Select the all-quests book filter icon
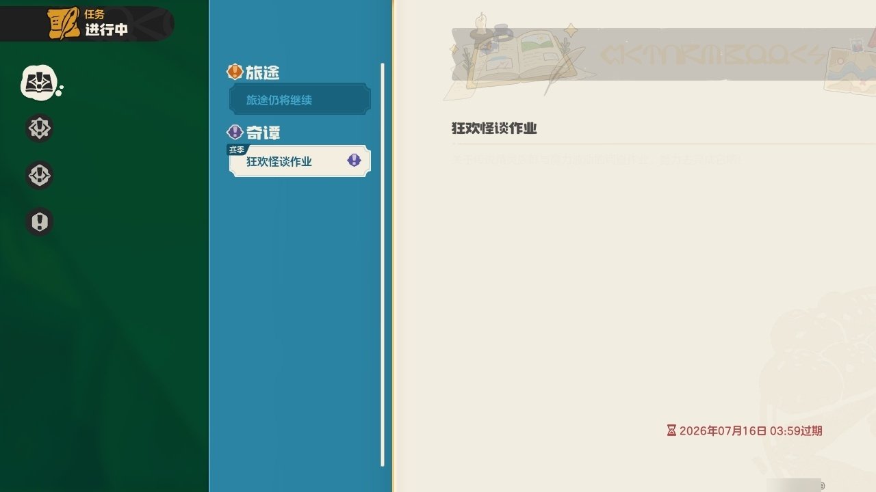The image size is (876, 492). pyautogui.click(x=39, y=83)
